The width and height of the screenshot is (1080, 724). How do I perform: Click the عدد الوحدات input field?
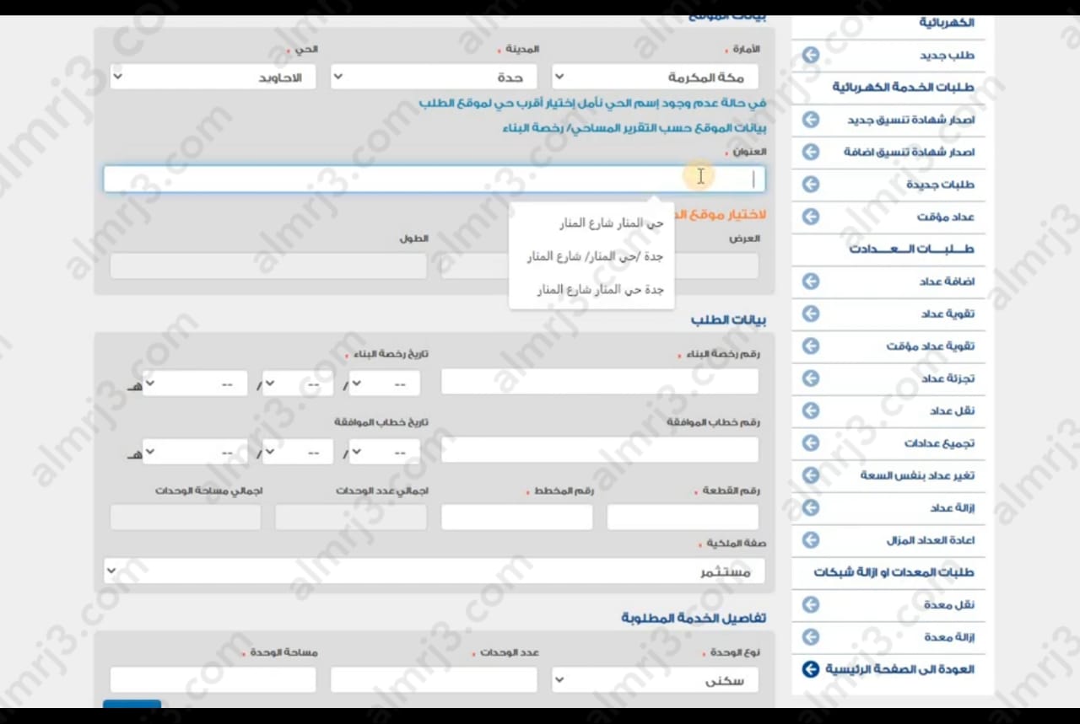(434, 680)
